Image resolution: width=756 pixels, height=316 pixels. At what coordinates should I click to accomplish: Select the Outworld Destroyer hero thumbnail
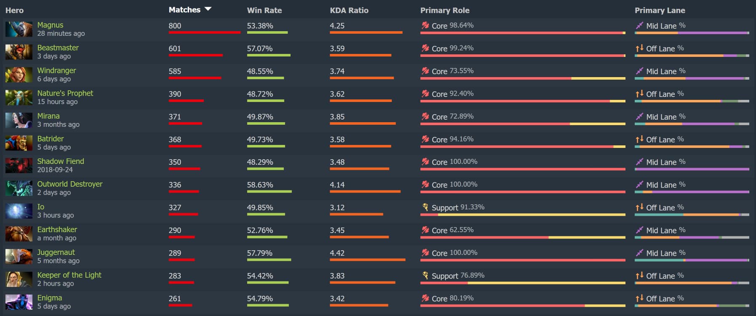click(x=19, y=188)
